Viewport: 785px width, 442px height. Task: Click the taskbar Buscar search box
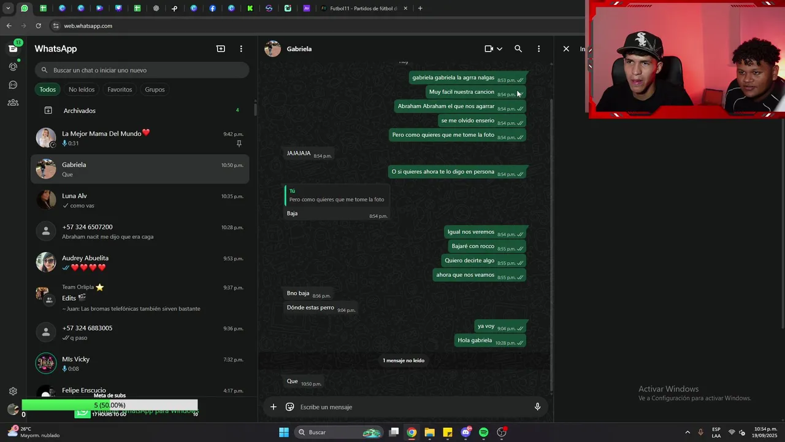[338, 432]
